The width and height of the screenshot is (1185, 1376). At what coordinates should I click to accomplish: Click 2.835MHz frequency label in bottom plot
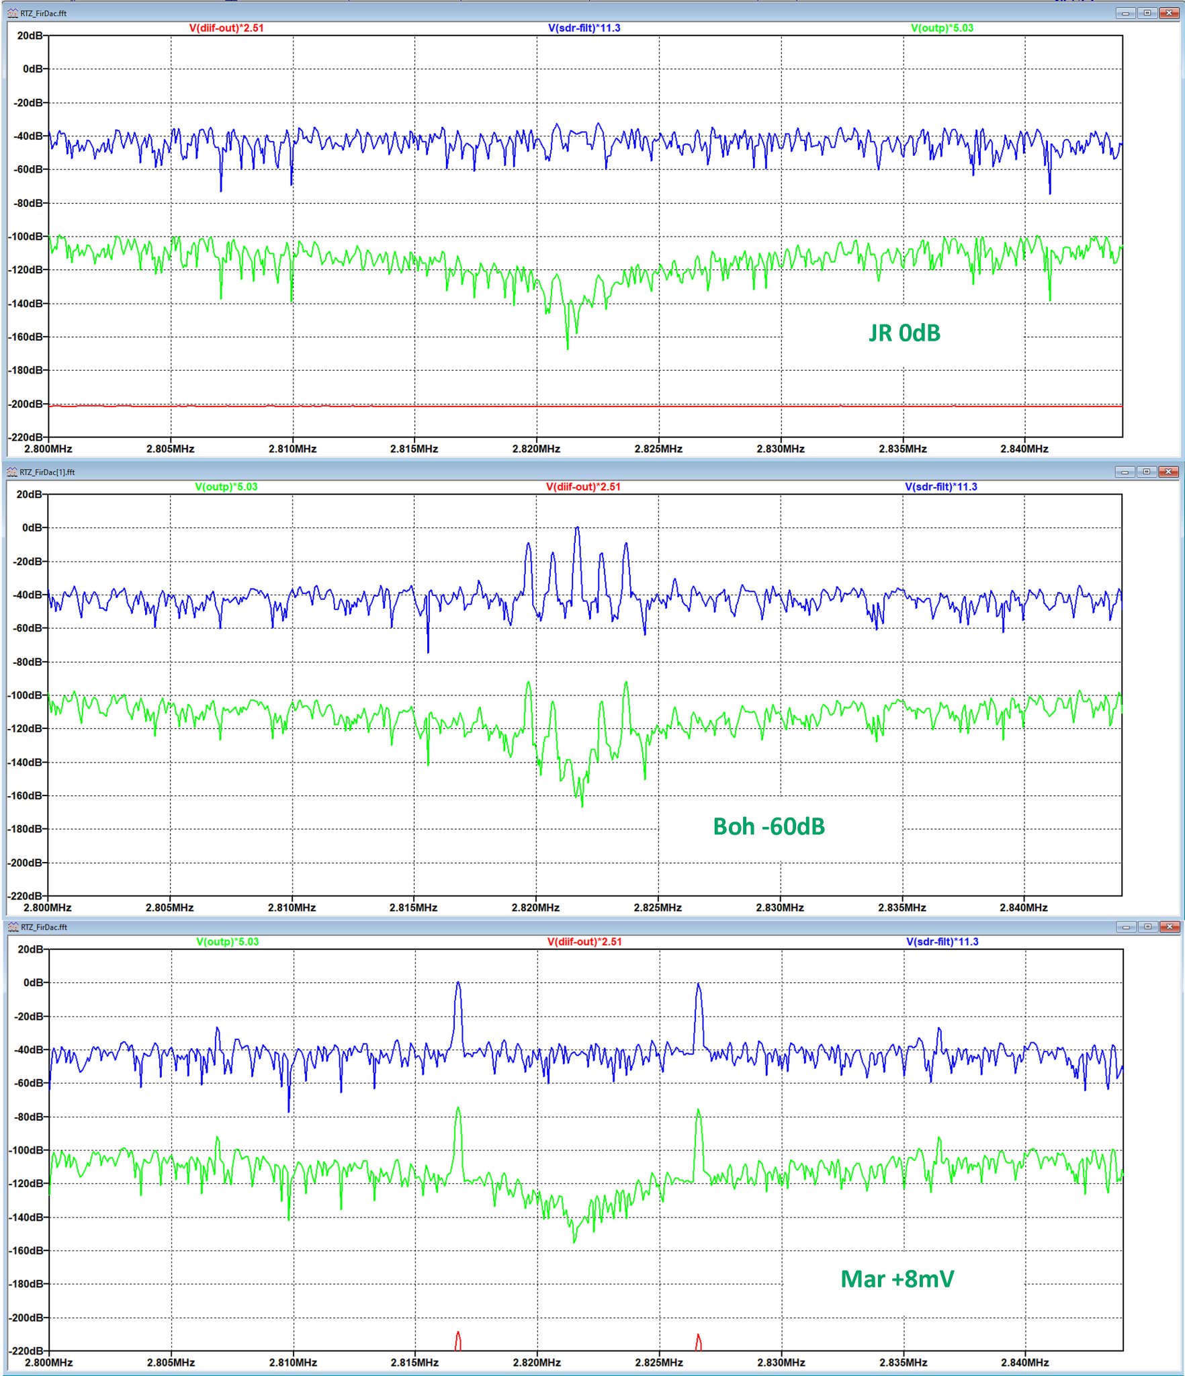pyautogui.click(x=903, y=1363)
